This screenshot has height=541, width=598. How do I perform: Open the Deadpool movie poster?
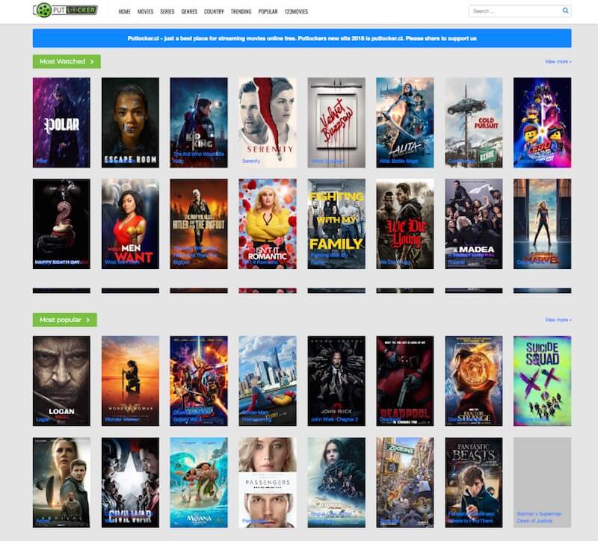point(405,381)
